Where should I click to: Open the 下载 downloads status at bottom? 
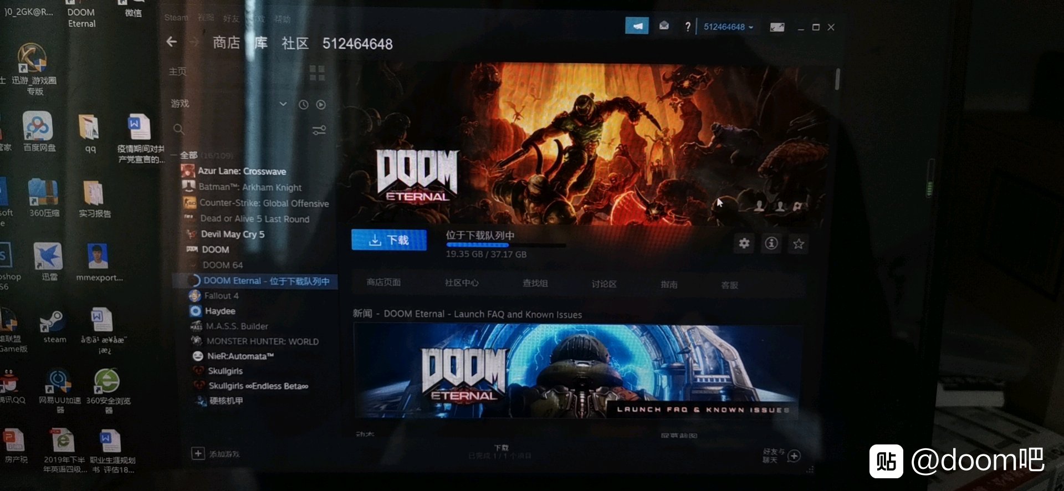pyautogui.click(x=500, y=452)
